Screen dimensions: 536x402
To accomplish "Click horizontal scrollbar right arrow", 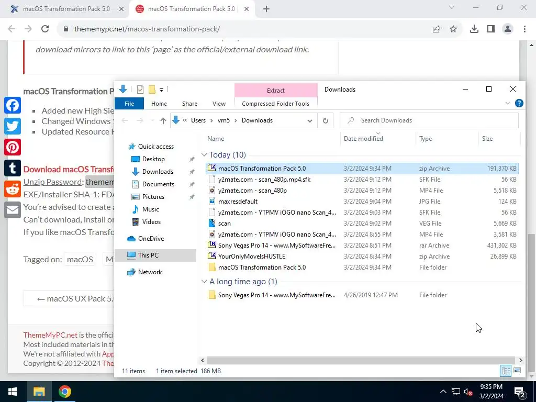I will click(520, 360).
